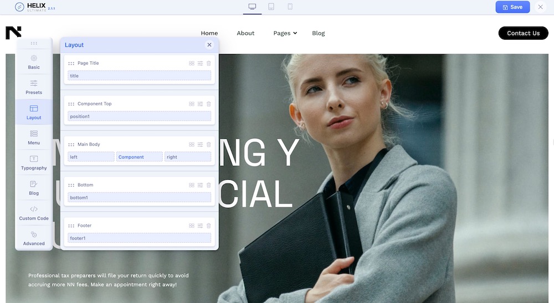Delete the Main Body row
This screenshot has height=303, width=554.
tap(209, 145)
